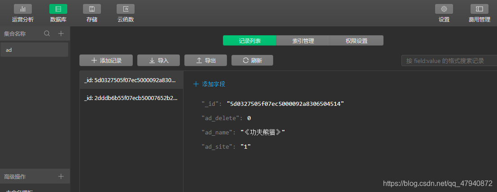Open the 云函数 cloud functions icon
This screenshot has height=192, width=497.
[126, 9]
